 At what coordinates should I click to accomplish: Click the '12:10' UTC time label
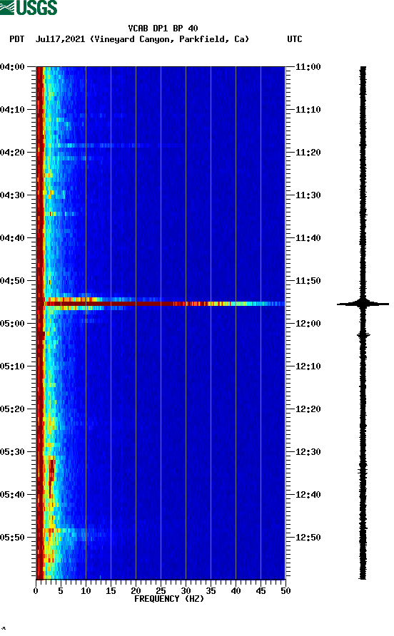(x=308, y=366)
